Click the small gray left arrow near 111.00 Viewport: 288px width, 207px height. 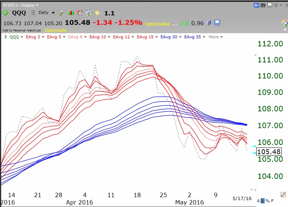[255, 55]
